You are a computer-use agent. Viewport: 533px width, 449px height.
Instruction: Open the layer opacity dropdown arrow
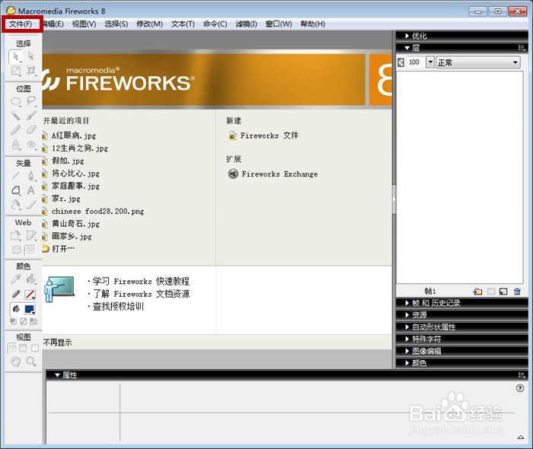tap(430, 62)
